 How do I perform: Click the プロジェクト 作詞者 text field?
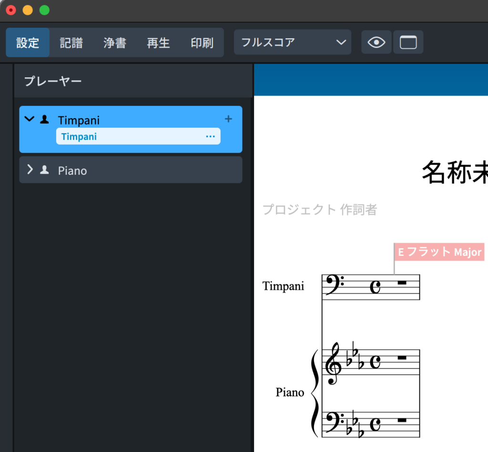(320, 210)
